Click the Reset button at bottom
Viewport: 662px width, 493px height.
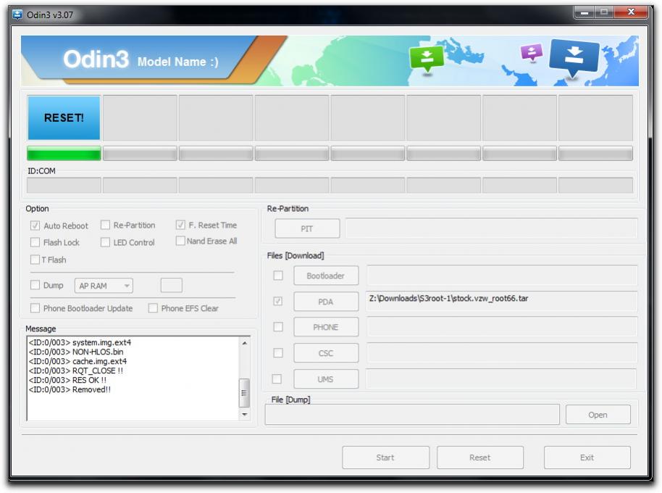point(480,457)
